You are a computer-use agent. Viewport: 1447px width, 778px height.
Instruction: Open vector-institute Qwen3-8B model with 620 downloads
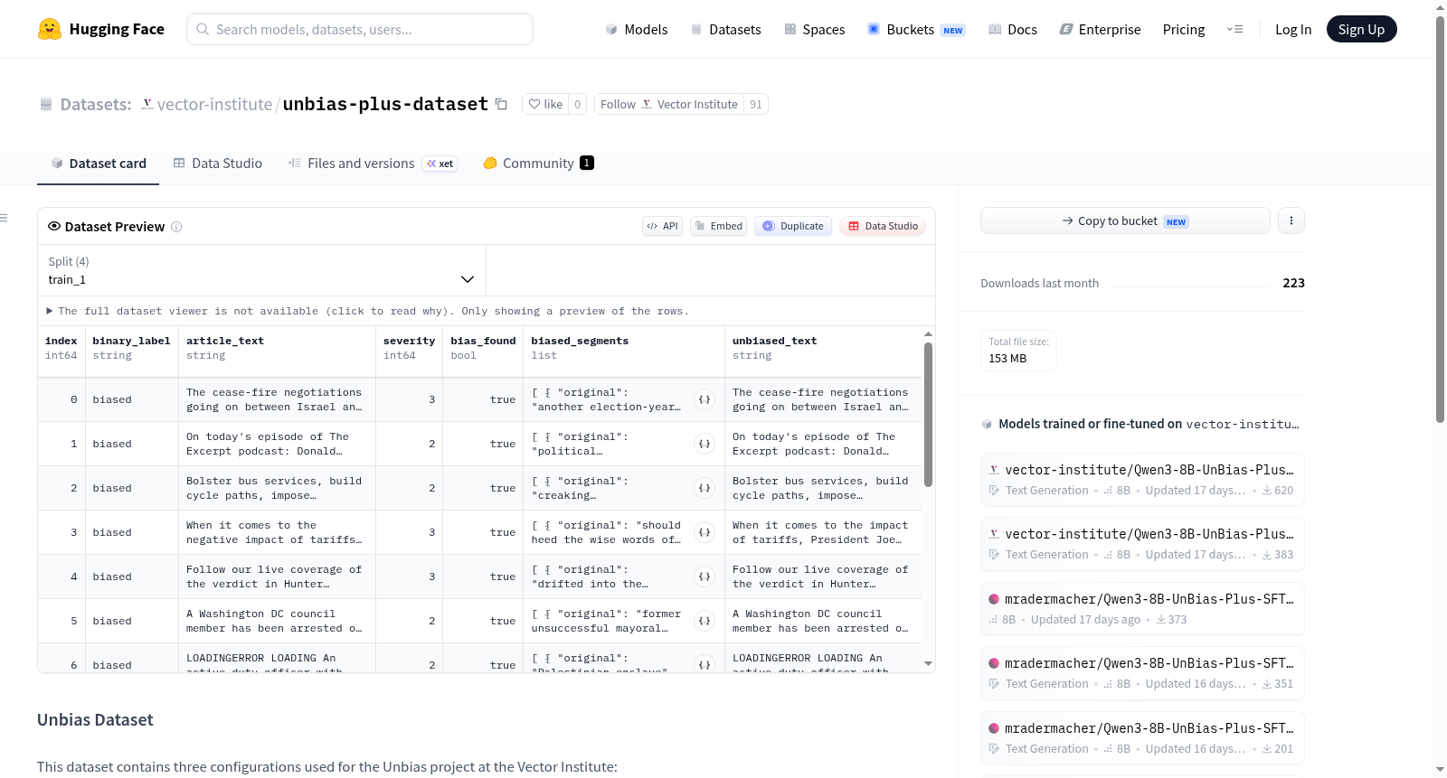click(x=1142, y=480)
